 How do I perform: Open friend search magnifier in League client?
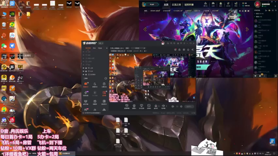point(276,11)
